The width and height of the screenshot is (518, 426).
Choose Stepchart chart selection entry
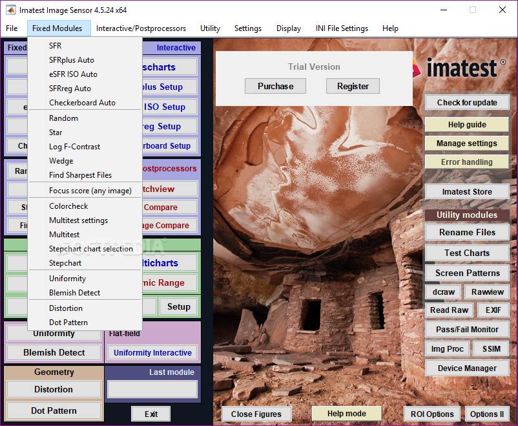click(x=85, y=249)
